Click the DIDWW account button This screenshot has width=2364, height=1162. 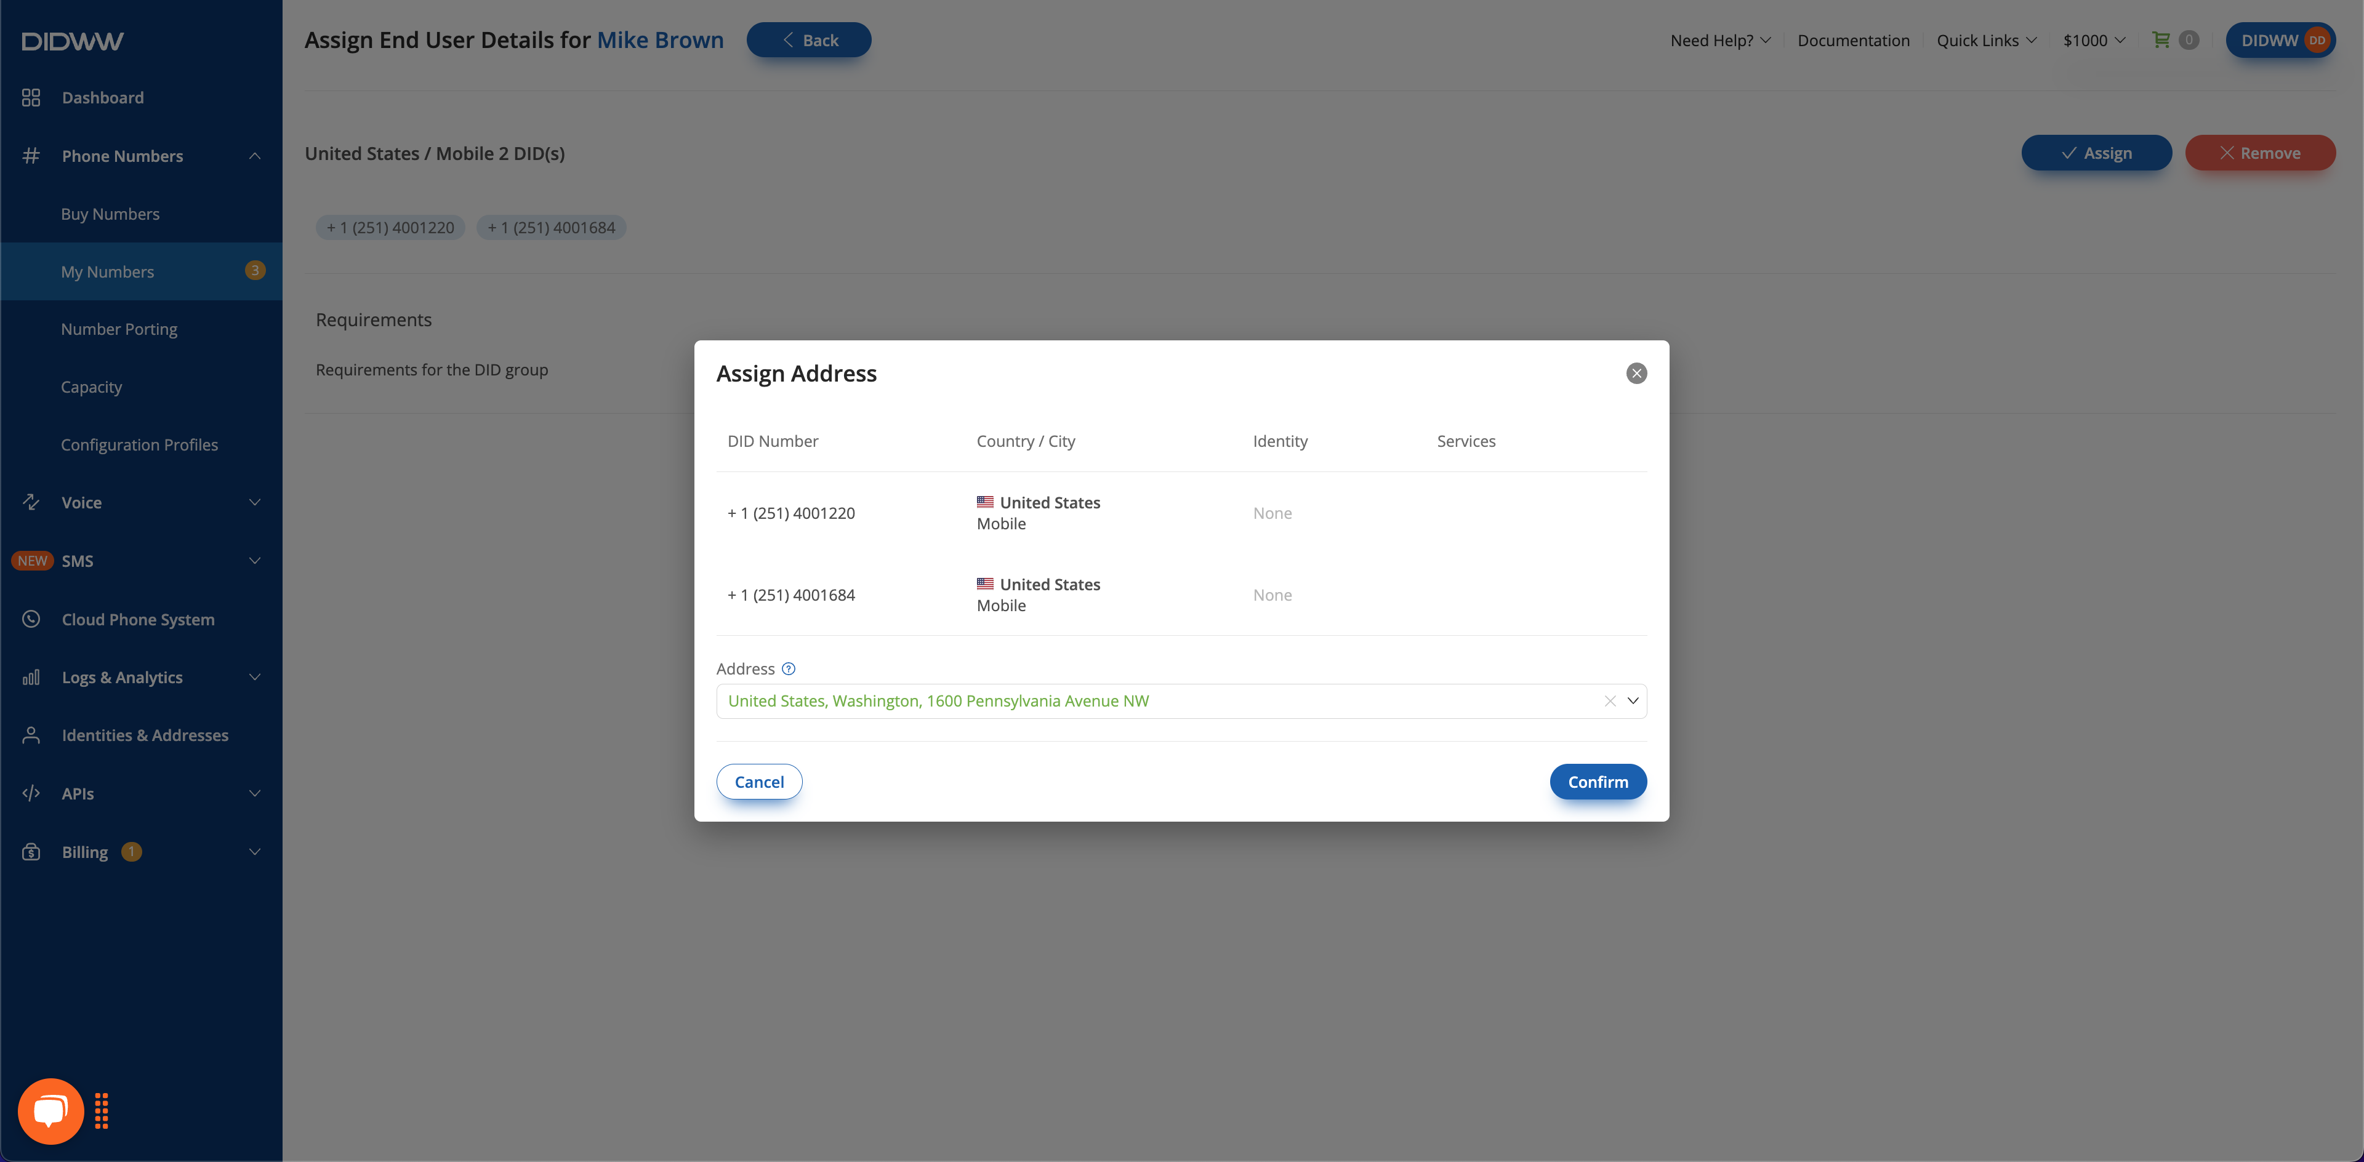coord(2280,41)
